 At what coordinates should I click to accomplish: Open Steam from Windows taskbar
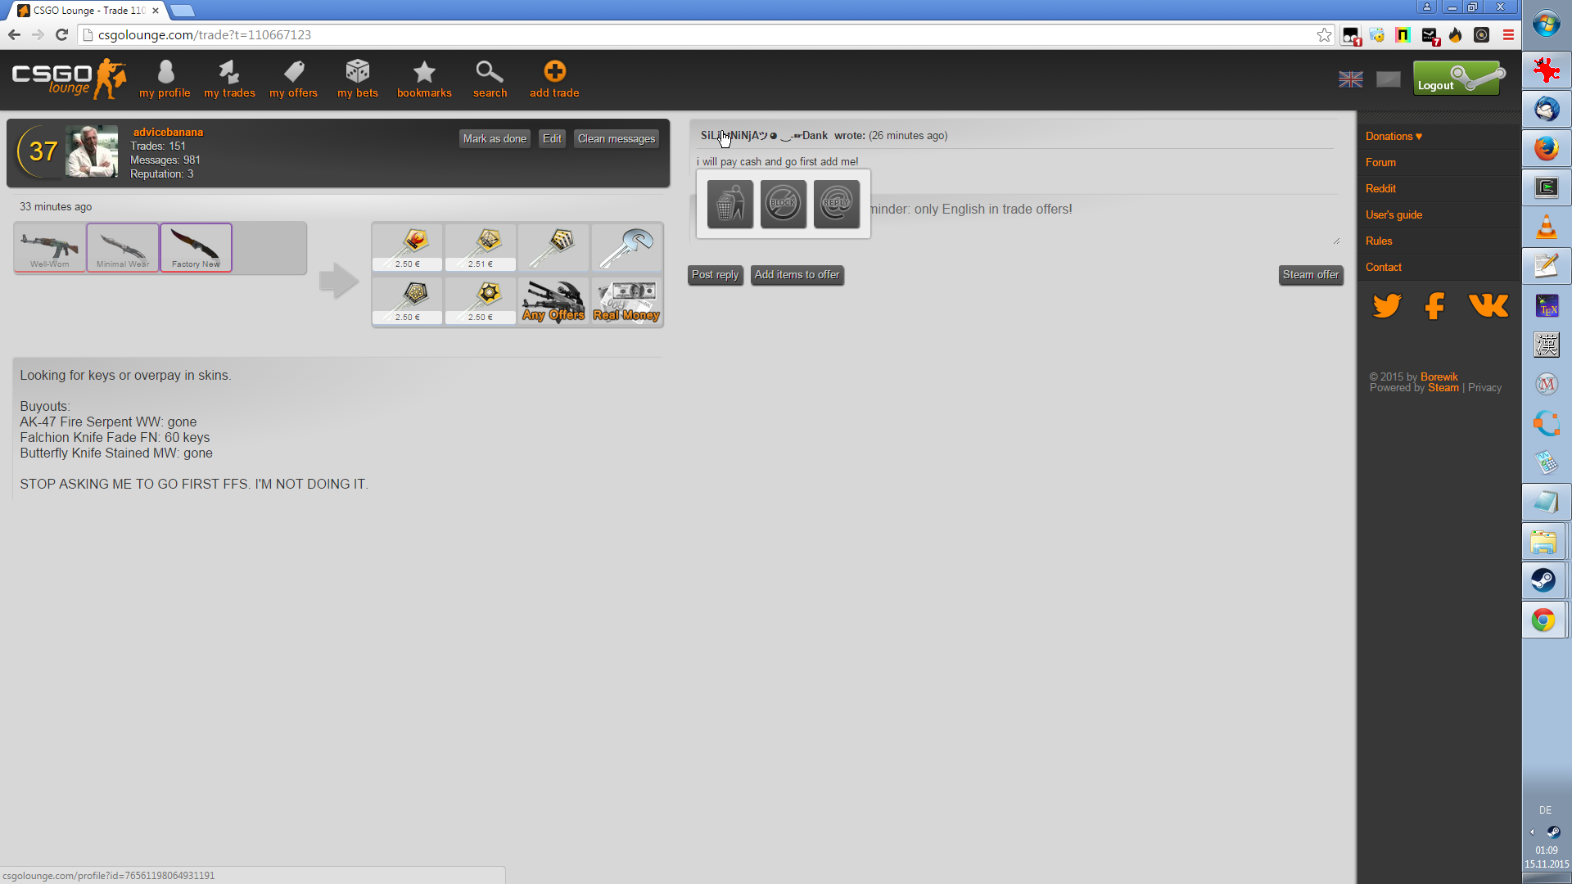click(1544, 580)
